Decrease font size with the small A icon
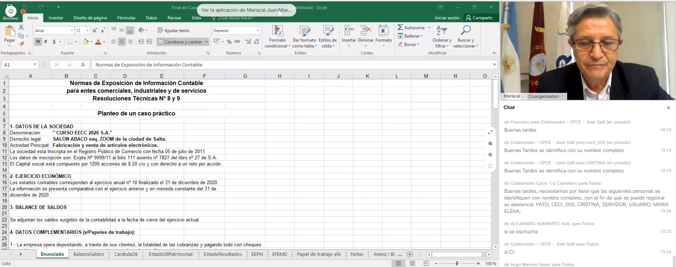 [103, 31]
